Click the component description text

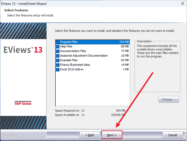[158, 51]
